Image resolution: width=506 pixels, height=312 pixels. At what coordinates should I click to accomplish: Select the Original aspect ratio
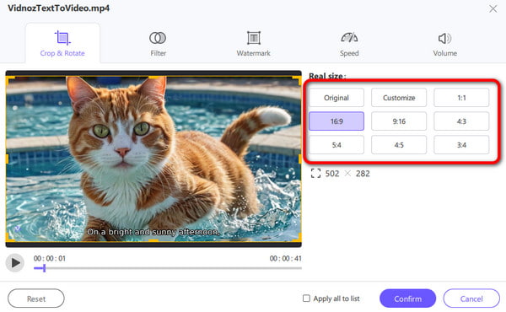[x=336, y=98]
